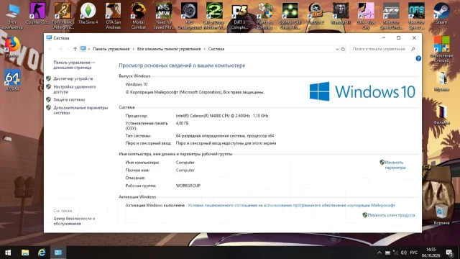Open the FlatOut 2 shortcut

pos(316,14)
